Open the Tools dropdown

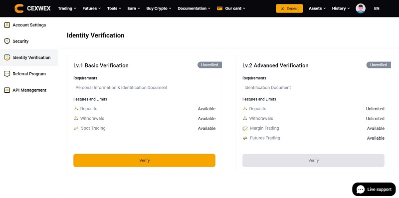tap(114, 8)
